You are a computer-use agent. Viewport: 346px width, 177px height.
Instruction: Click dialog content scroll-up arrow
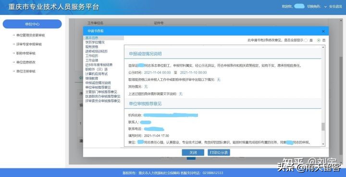coord(323,47)
